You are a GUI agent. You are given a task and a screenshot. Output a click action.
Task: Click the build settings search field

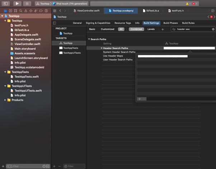(193, 29)
